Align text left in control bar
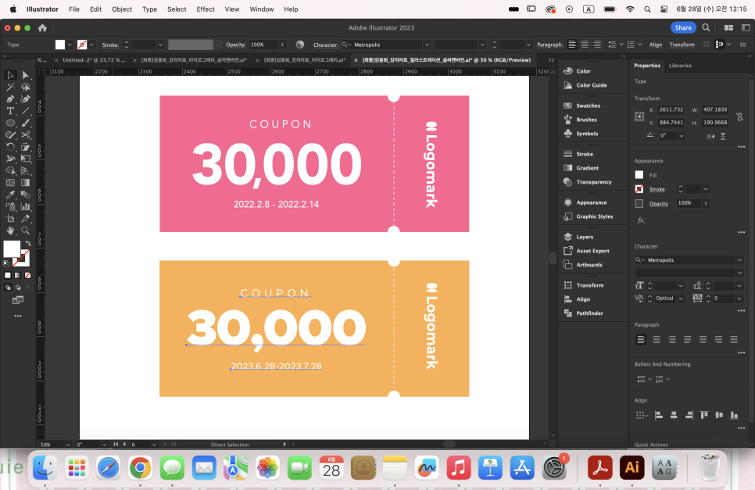Viewport: 755px width, 490px height. 572,45
